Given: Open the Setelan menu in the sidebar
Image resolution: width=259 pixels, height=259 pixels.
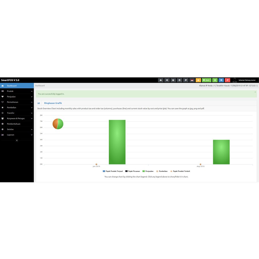Looking at the screenshot, I should pyautogui.click(x=17, y=129).
